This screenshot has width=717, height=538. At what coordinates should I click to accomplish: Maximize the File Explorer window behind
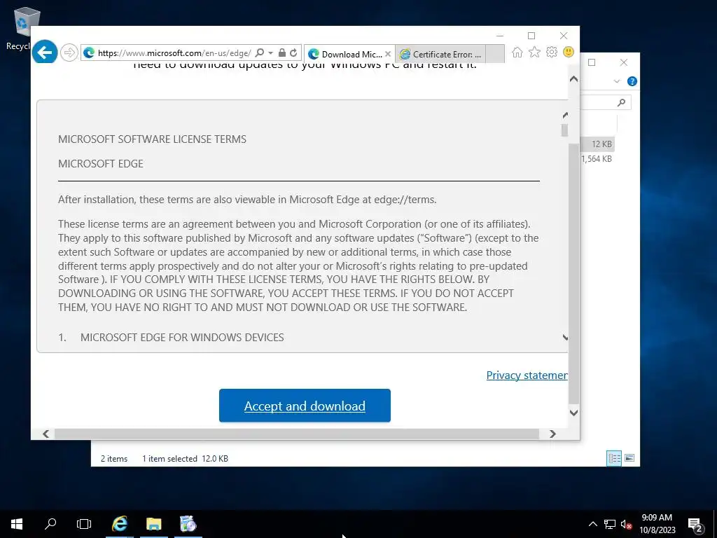tap(592, 62)
